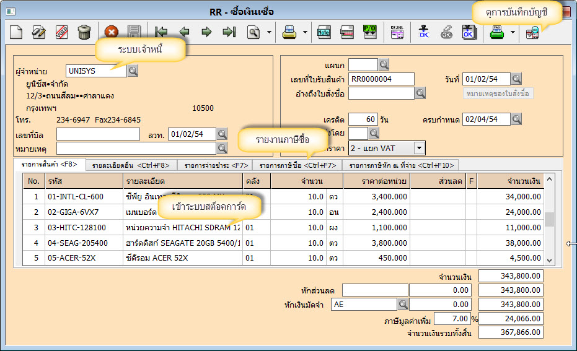Open รายการภาษีหัก ณ ที่จ่าย <Ctrl+F10> tab
This screenshot has width=577, height=351.
coord(402,165)
